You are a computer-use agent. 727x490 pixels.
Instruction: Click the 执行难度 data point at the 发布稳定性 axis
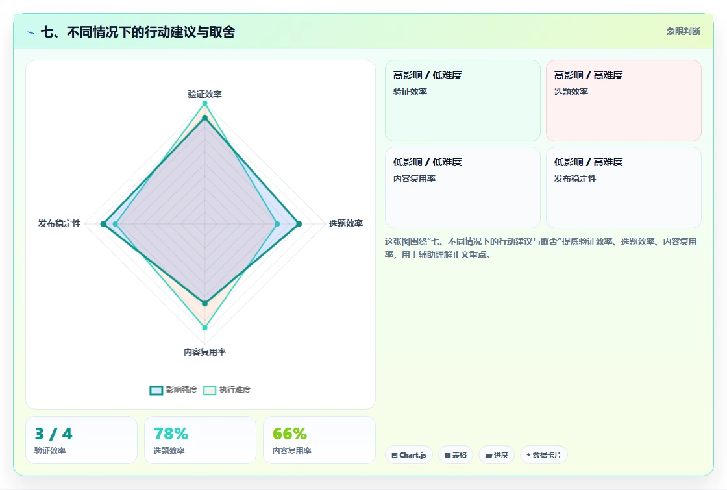(x=116, y=224)
